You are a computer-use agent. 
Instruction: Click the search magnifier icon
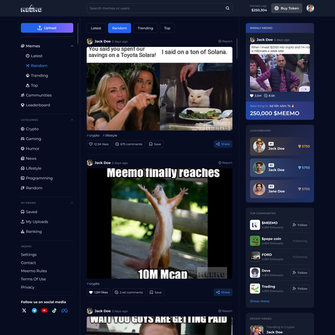coord(227,8)
